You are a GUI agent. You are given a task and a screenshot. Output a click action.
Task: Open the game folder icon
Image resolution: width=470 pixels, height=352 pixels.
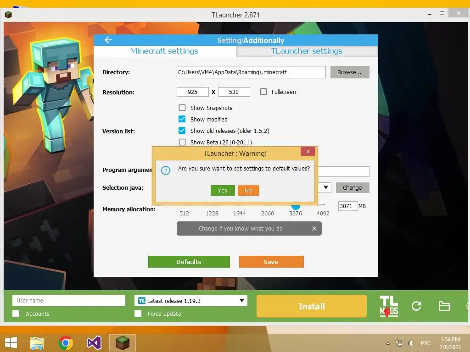coord(444,306)
